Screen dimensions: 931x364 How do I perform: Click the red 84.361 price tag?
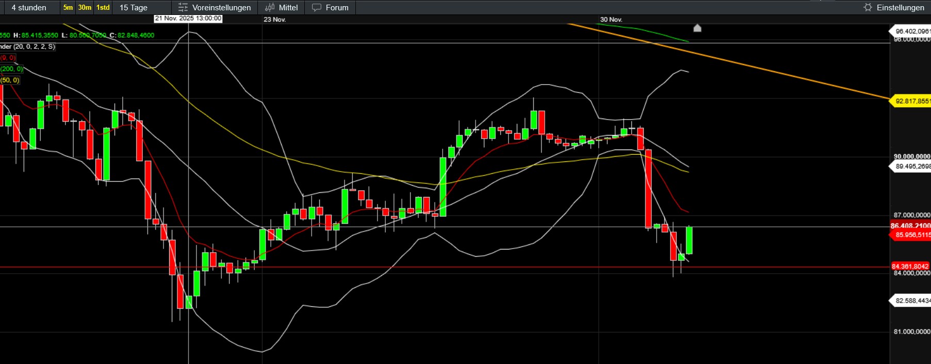(910, 267)
